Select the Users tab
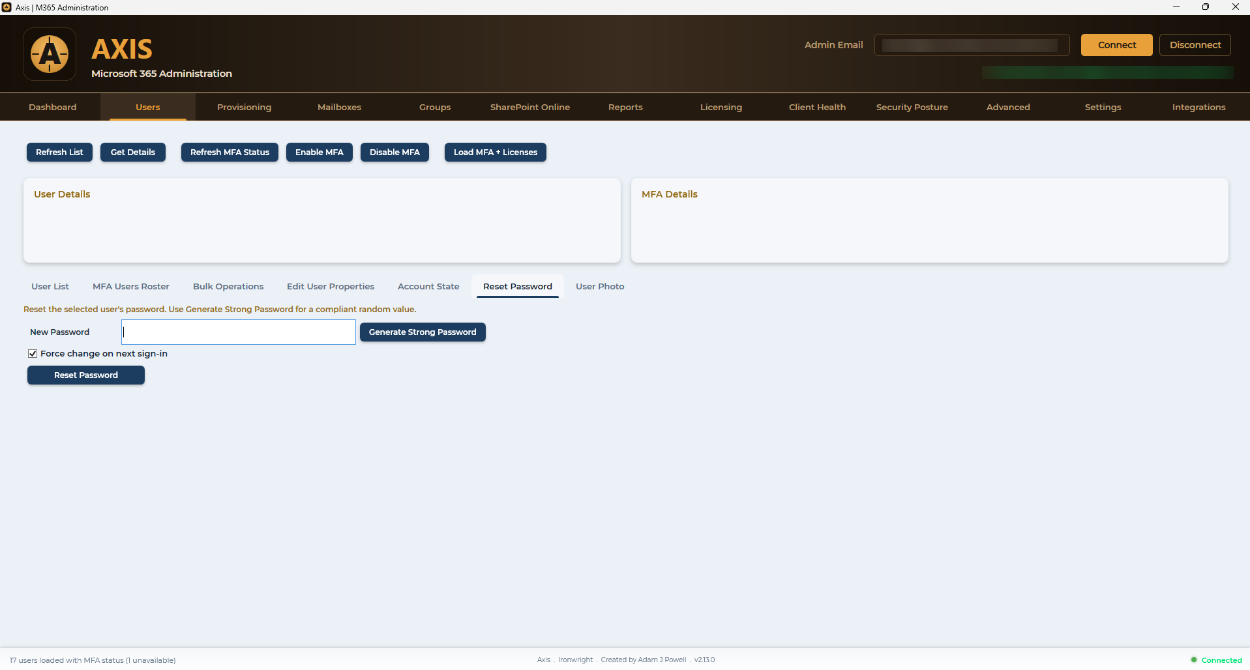This screenshot has height=670, width=1250. (x=148, y=107)
